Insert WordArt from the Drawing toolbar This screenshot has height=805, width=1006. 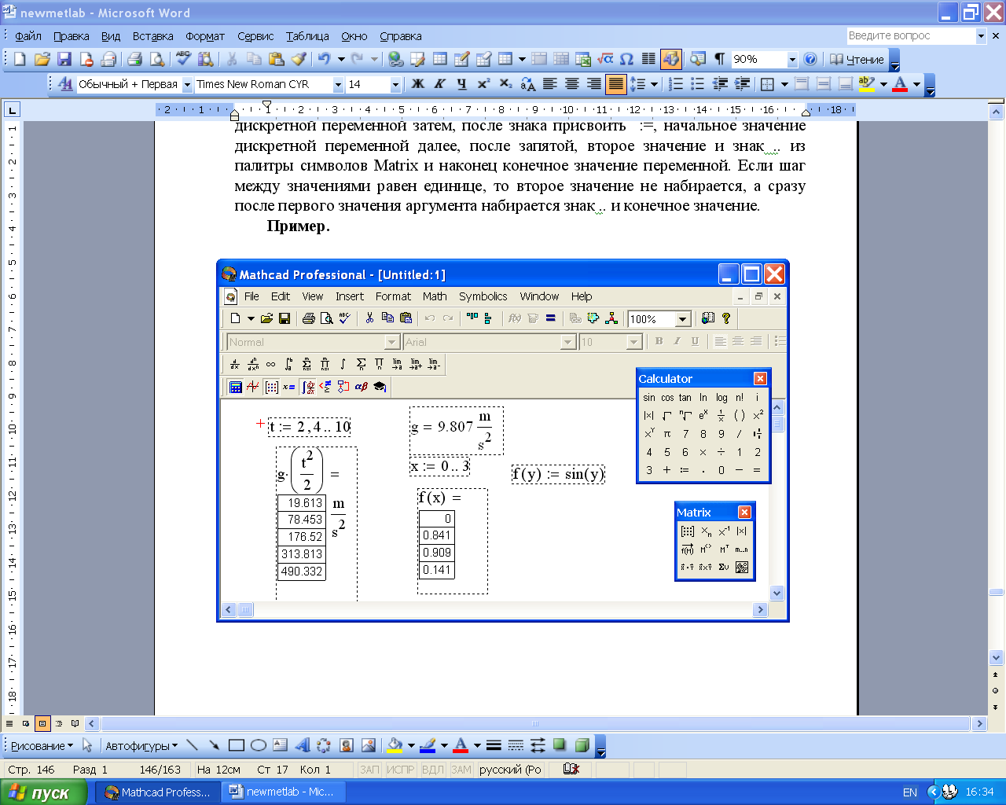(302, 745)
